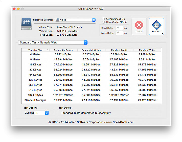Click the www.SpeedTools.com text
Screen dimensions: 182x142
coord(120,122)
